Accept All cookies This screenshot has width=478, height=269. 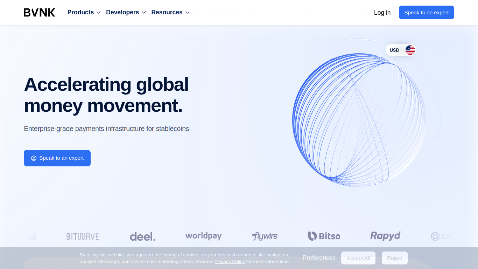[358, 258]
